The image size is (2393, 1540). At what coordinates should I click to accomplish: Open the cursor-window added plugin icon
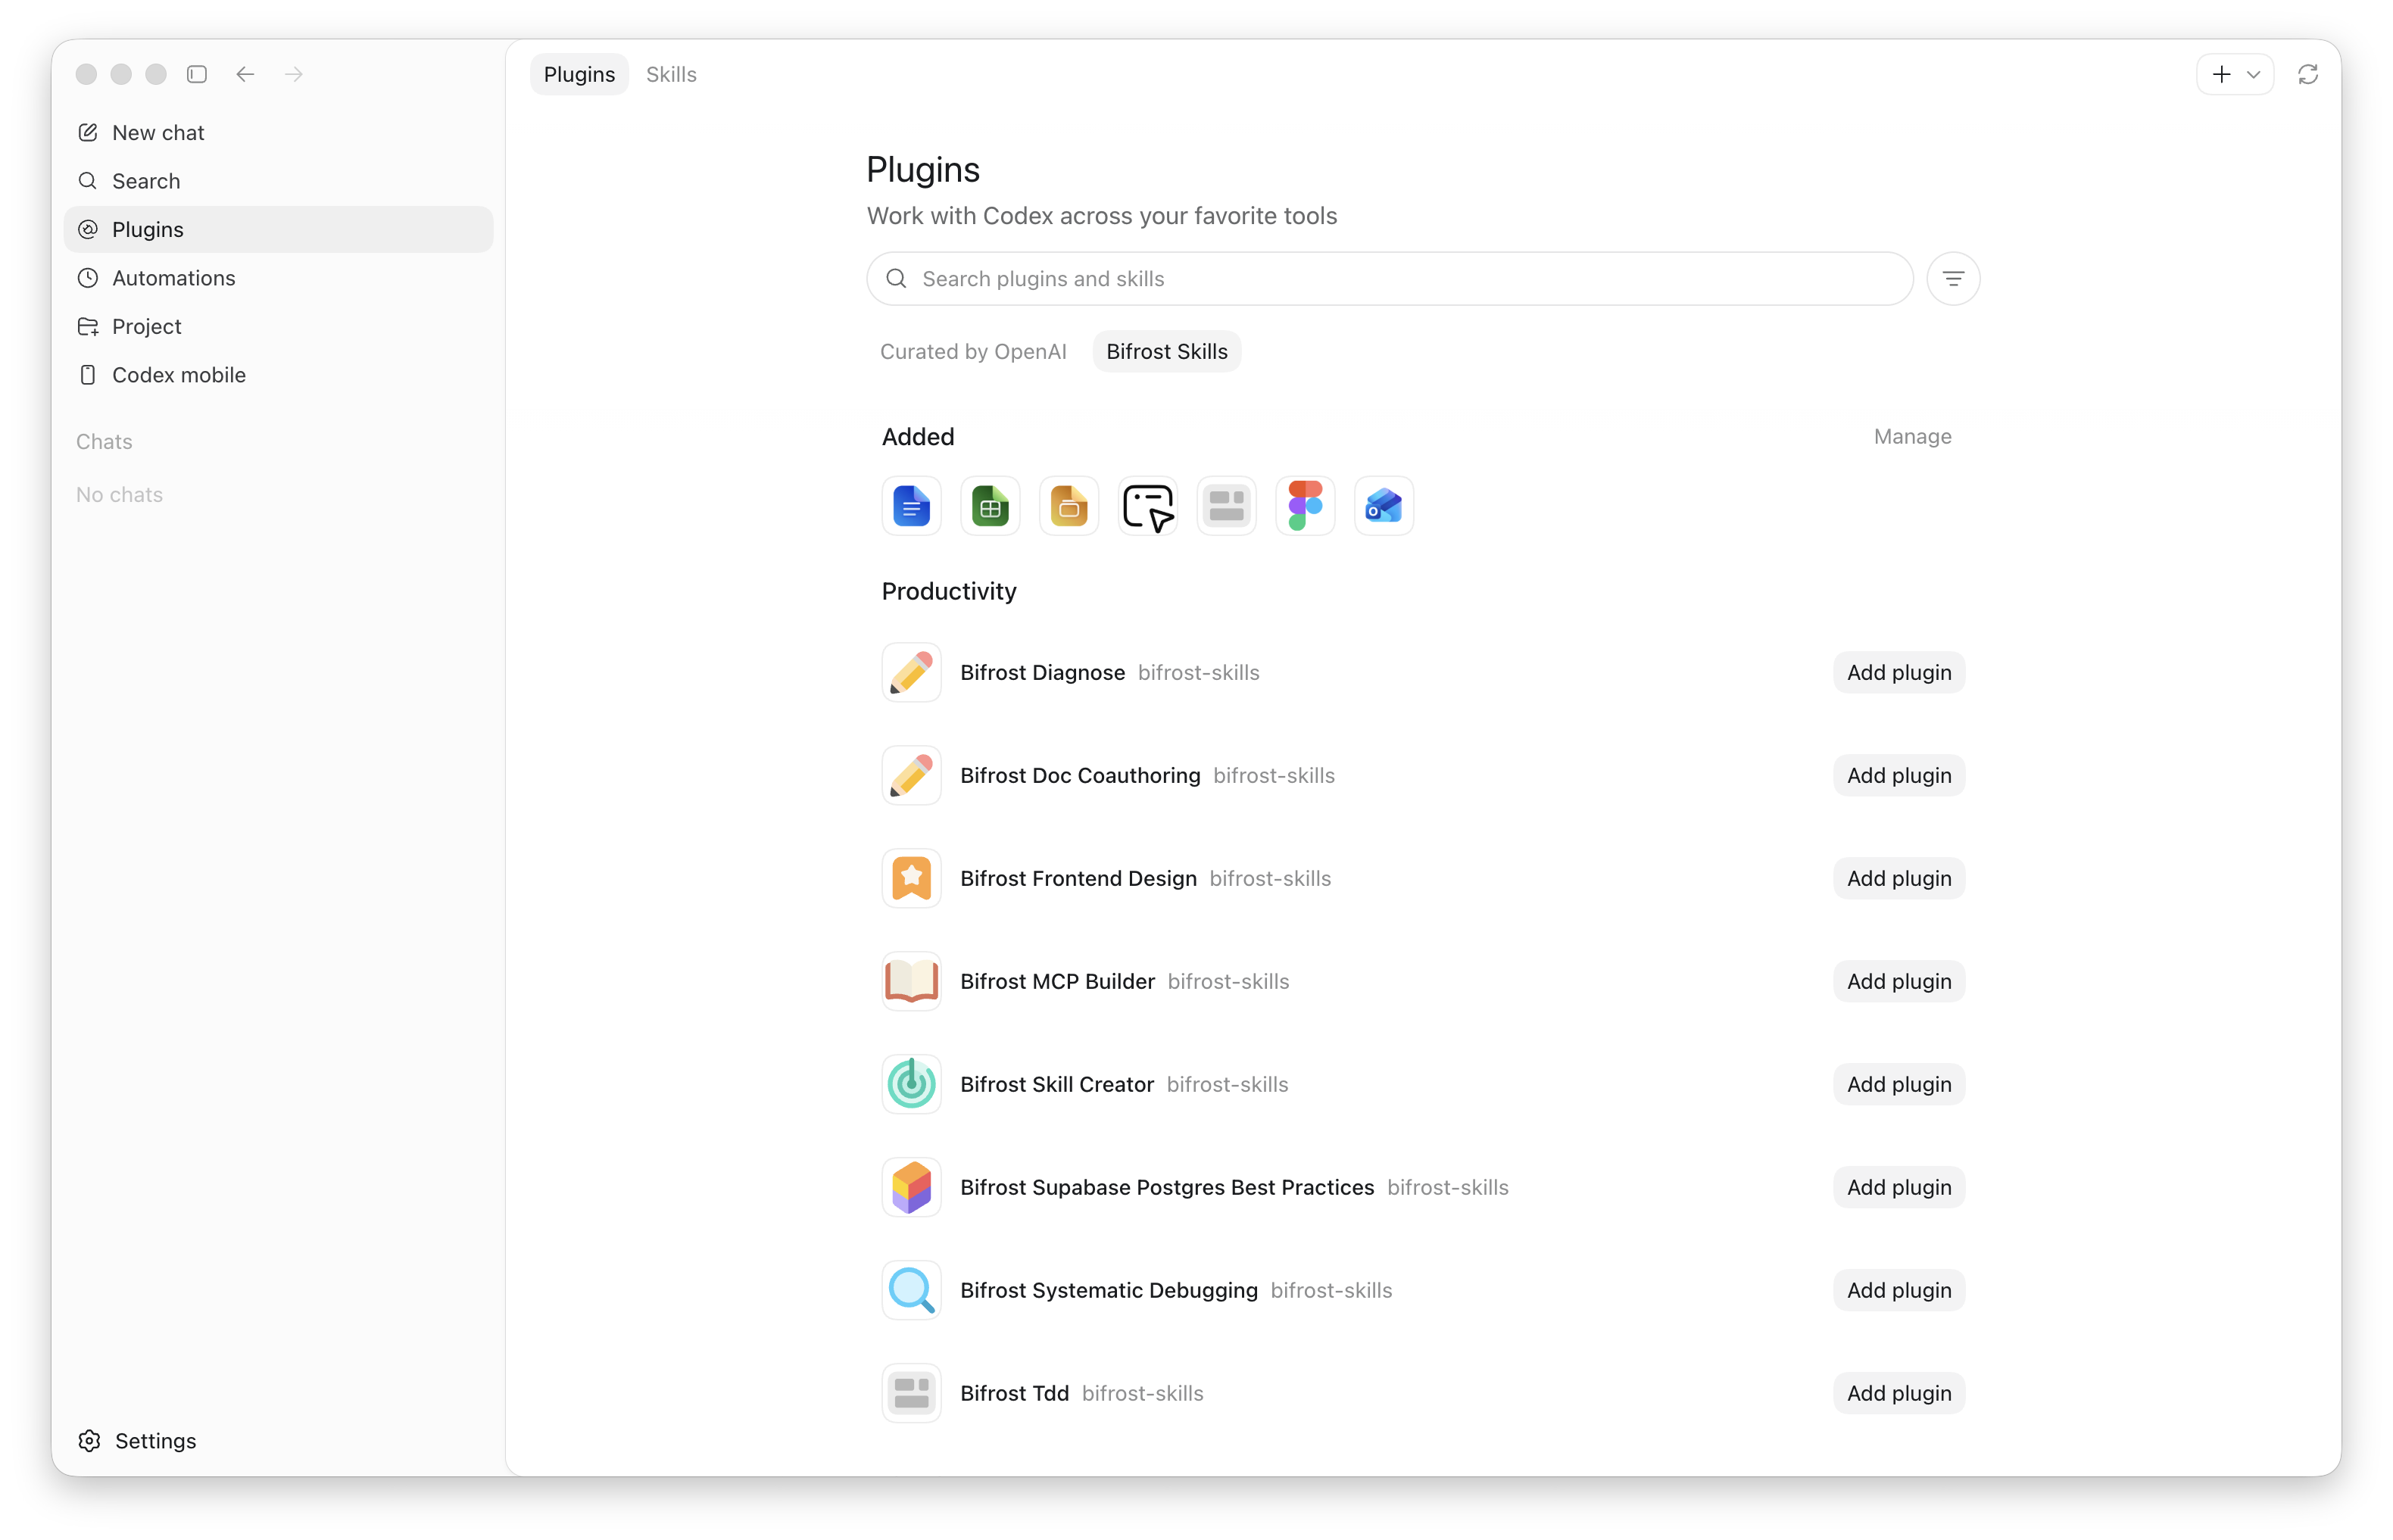coord(1147,506)
